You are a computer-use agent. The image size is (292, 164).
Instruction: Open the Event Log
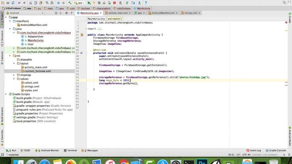pos(254,150)
